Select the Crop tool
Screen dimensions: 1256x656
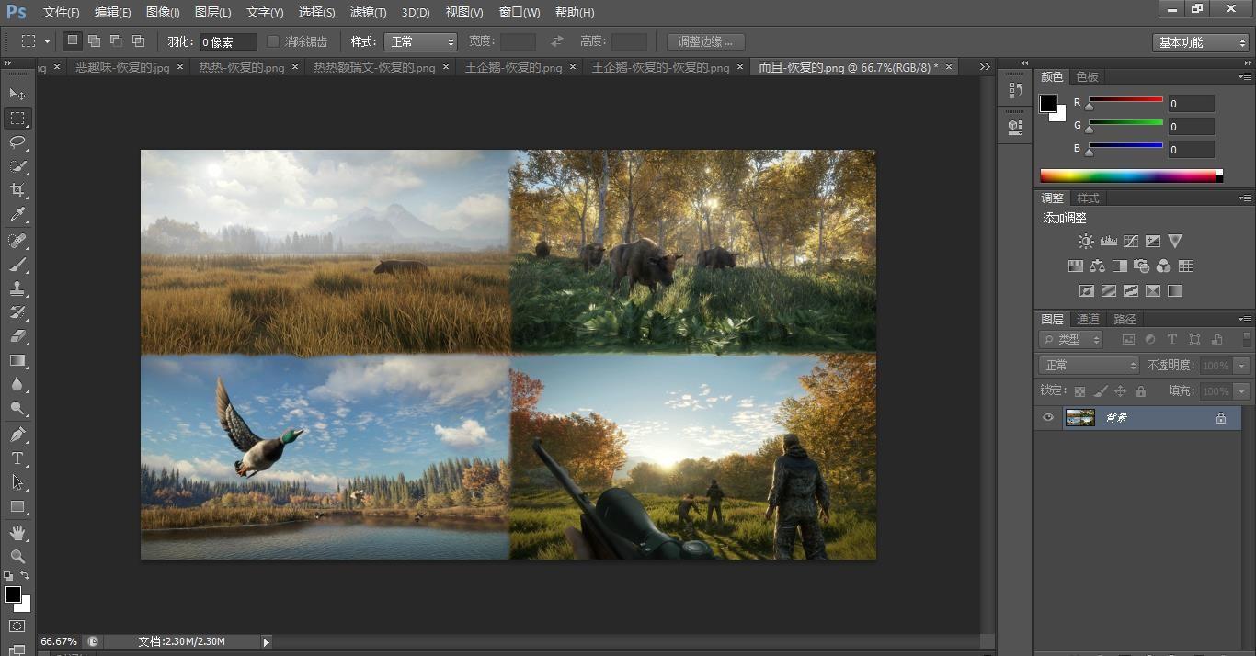pos(17,190)
